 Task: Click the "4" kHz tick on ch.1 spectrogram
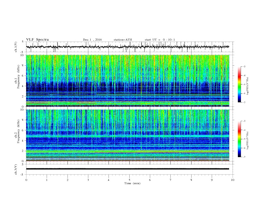click(x=23, y=86)
